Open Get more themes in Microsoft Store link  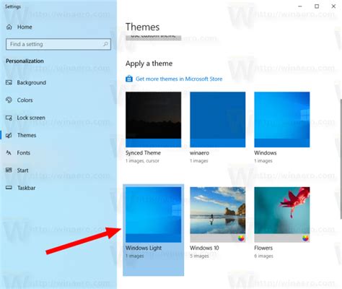(179, 79)
